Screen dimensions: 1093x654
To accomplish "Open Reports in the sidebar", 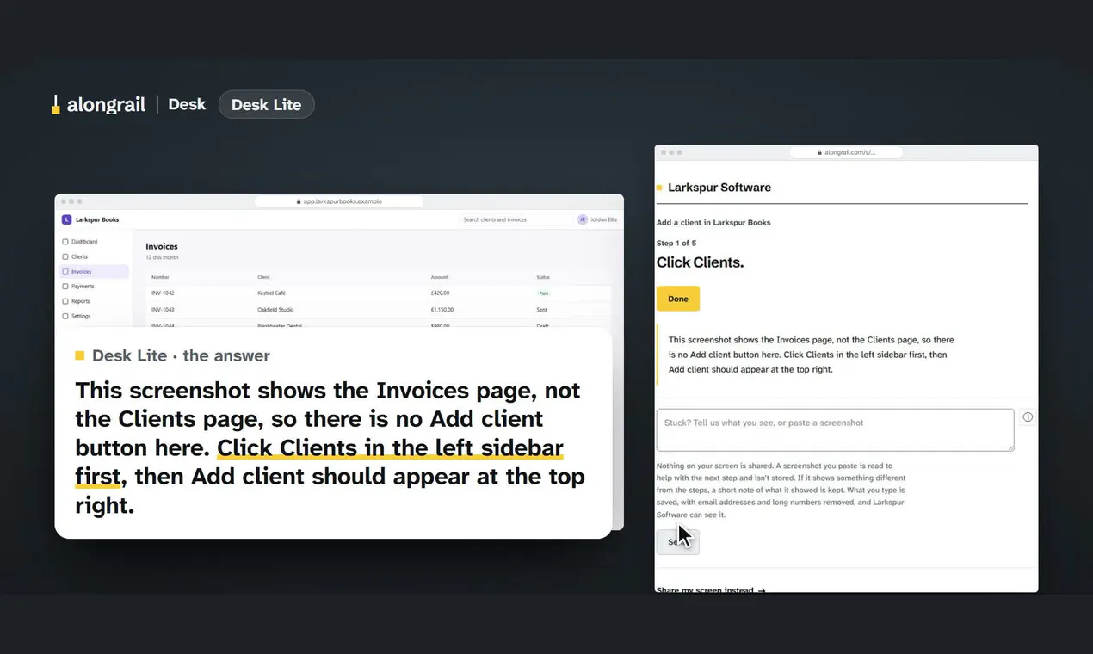I will [95, 301].
